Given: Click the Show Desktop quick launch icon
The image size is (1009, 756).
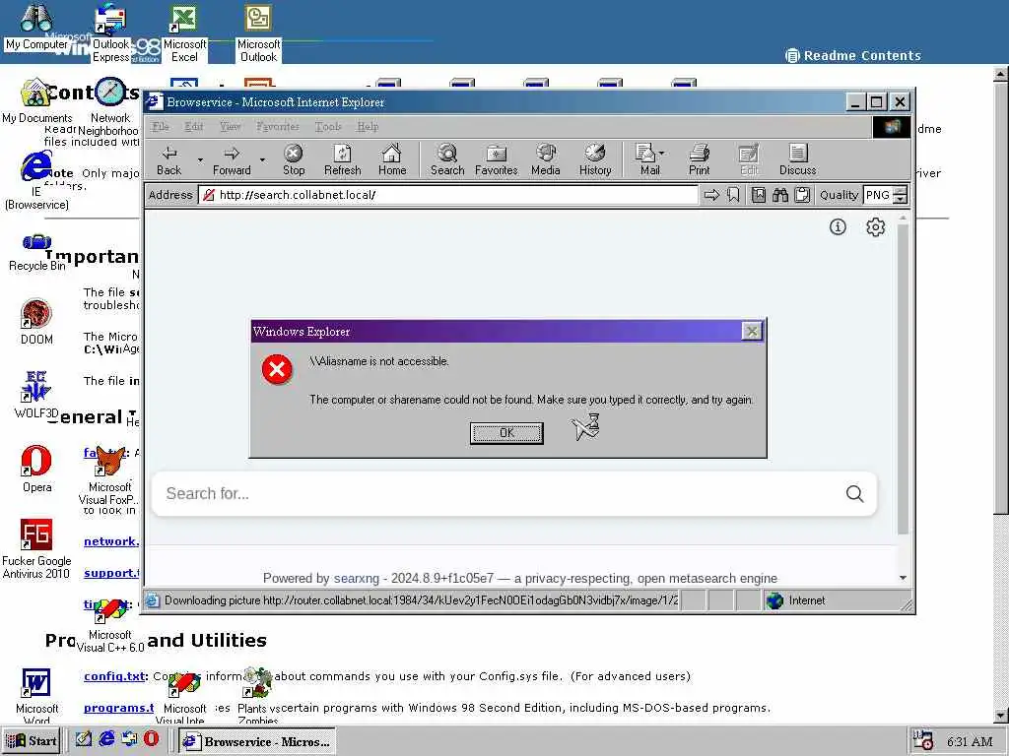Looking at the screenshot, I should click(83, 738).
